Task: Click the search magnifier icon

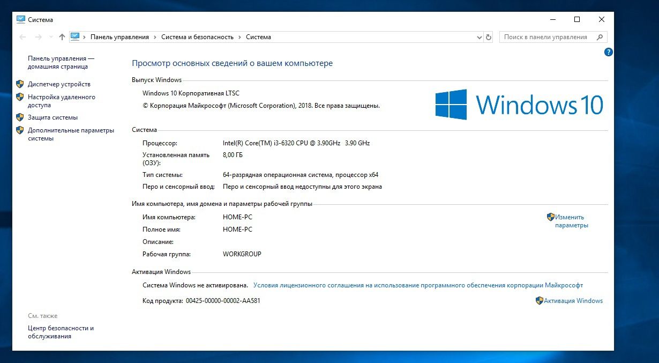Action: pos(600,37)
